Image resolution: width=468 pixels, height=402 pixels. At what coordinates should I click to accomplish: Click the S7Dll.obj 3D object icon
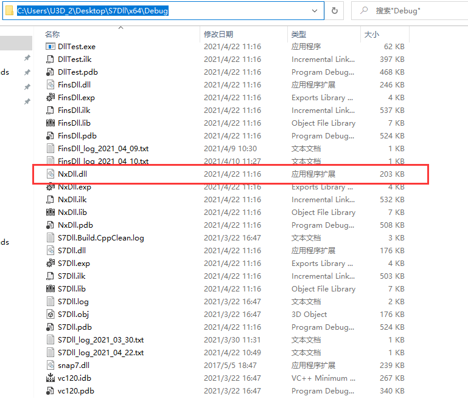[x=51, y=314]
